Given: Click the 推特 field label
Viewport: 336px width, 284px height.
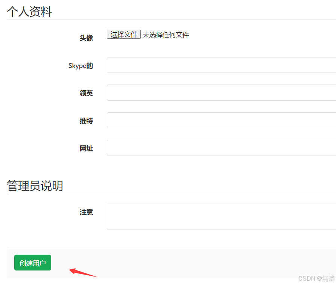Looking at the screenshot, I should coord(87,121).
